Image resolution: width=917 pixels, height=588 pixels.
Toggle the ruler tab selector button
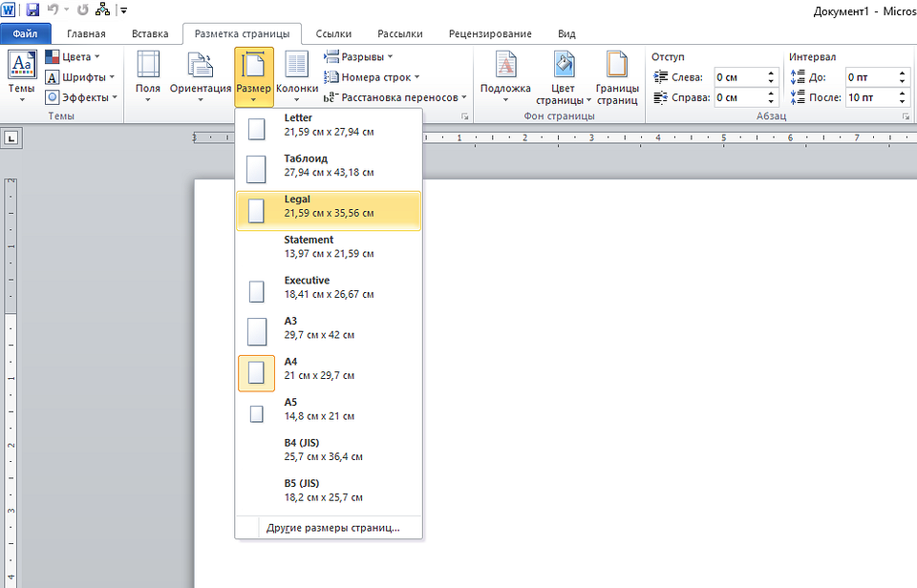point(11,138)
